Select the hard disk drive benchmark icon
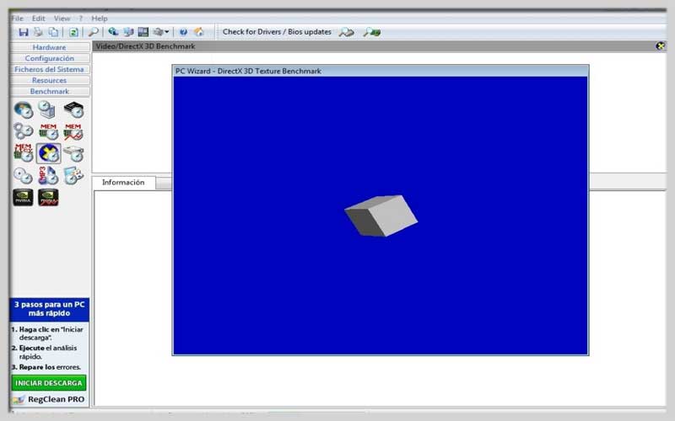This screenshot has width=675, height=421. [x=73, y=154]
